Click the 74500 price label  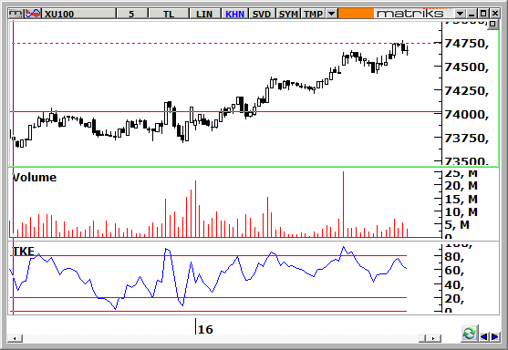[x=466, y=67]
